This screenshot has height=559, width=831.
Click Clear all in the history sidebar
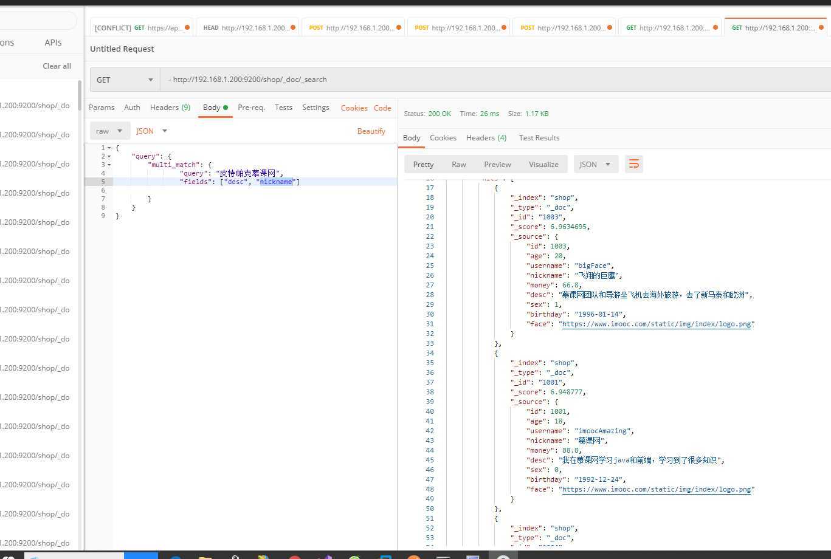pos(57,66)
